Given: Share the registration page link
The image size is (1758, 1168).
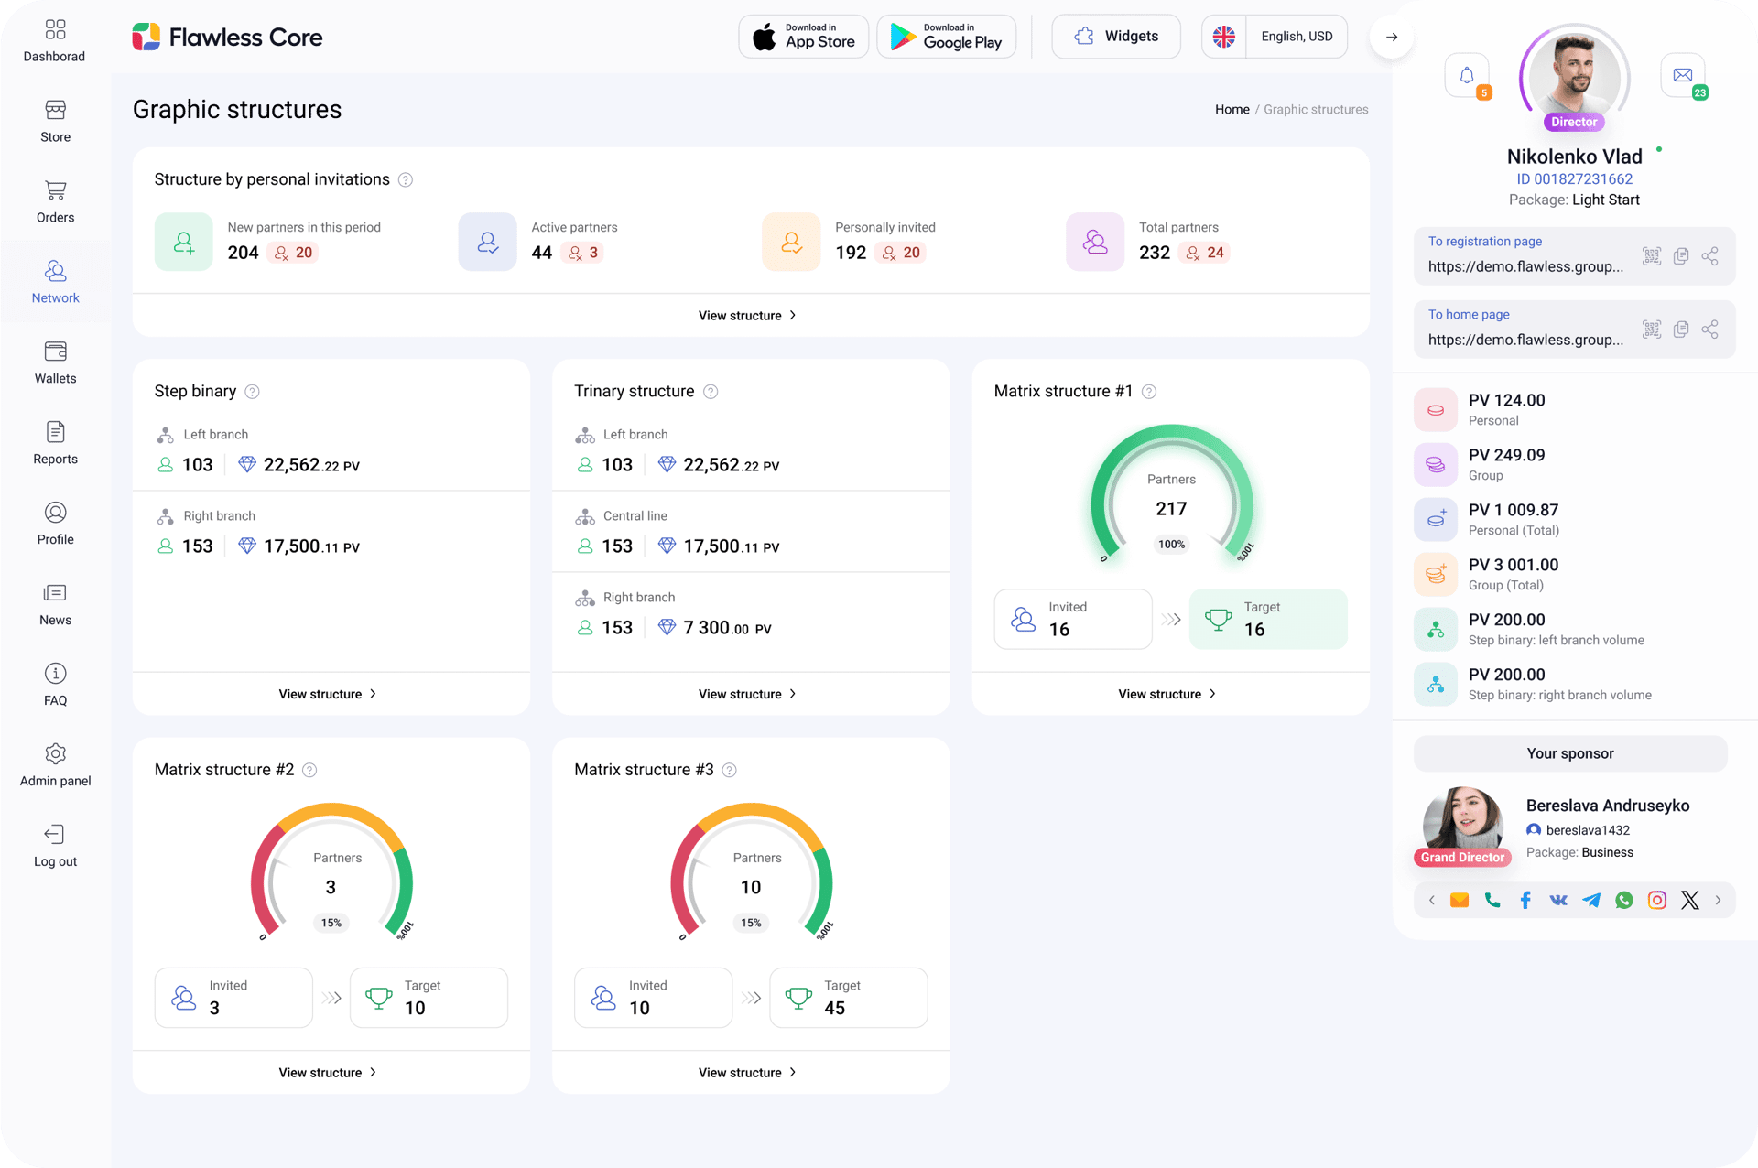Looking at the screenshot, I should [x=1709, y=256].
